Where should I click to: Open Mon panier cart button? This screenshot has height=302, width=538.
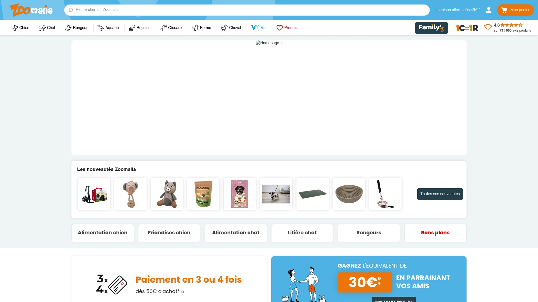[x=515, y=10]
